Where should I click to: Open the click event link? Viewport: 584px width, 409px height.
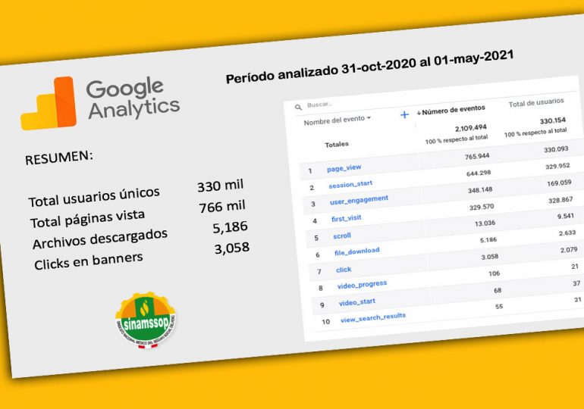coord(344,270)
